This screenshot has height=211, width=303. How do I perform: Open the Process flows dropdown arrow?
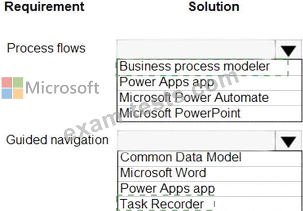coord(287,50)
